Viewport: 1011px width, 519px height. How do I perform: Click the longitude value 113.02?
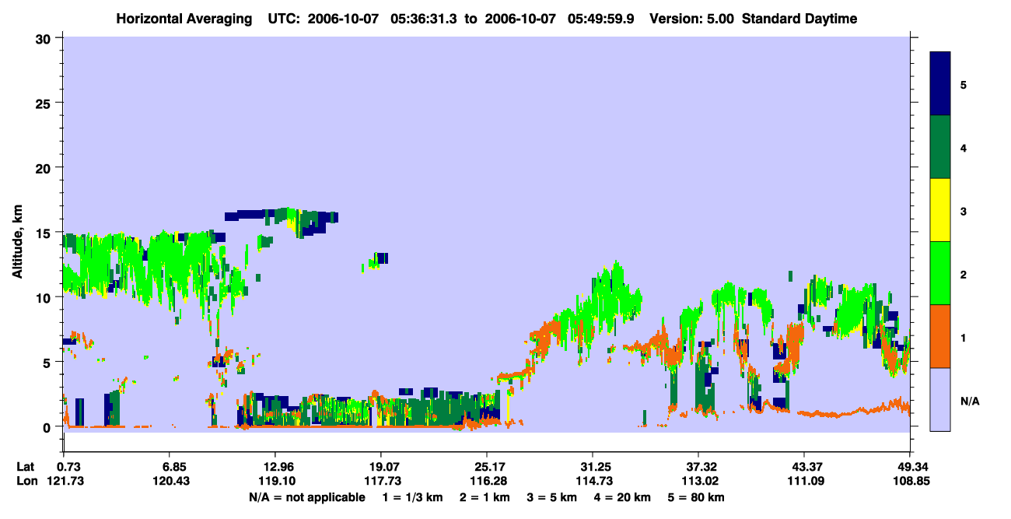tap(698, 481)
